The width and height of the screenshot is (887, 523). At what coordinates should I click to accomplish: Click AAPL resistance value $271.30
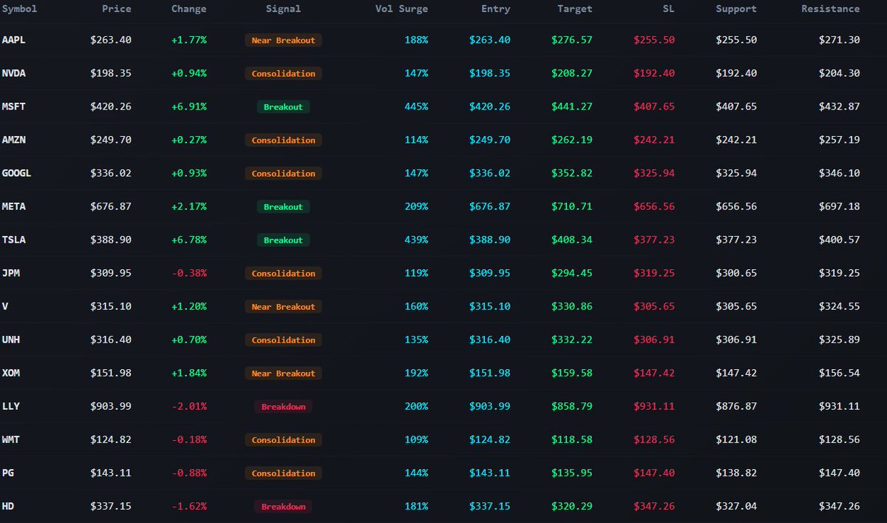[x=840, y=40]
